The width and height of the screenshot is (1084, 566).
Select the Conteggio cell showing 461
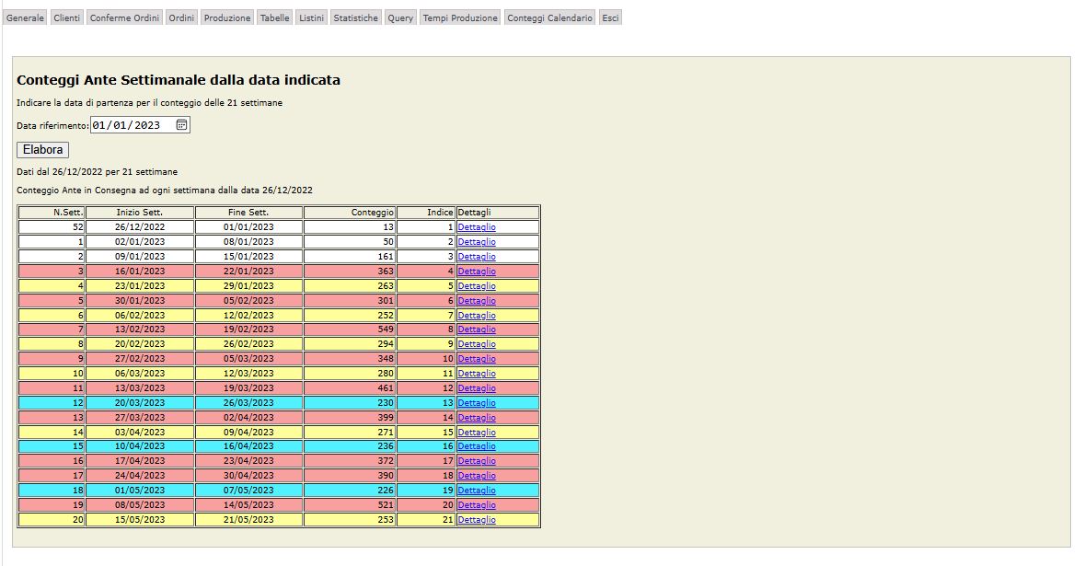click(x=350, y=388)
